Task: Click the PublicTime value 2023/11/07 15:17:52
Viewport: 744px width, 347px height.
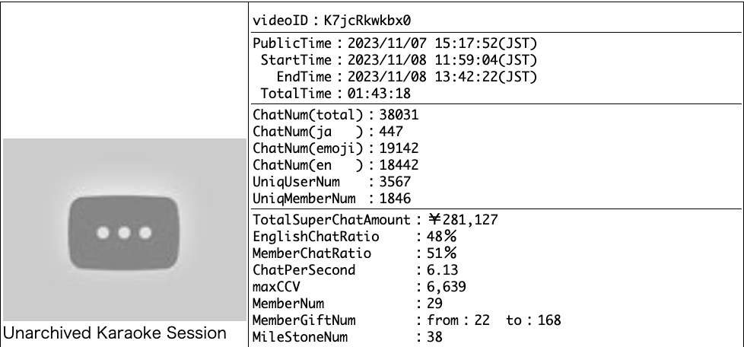Action: [x=443, y=43]
